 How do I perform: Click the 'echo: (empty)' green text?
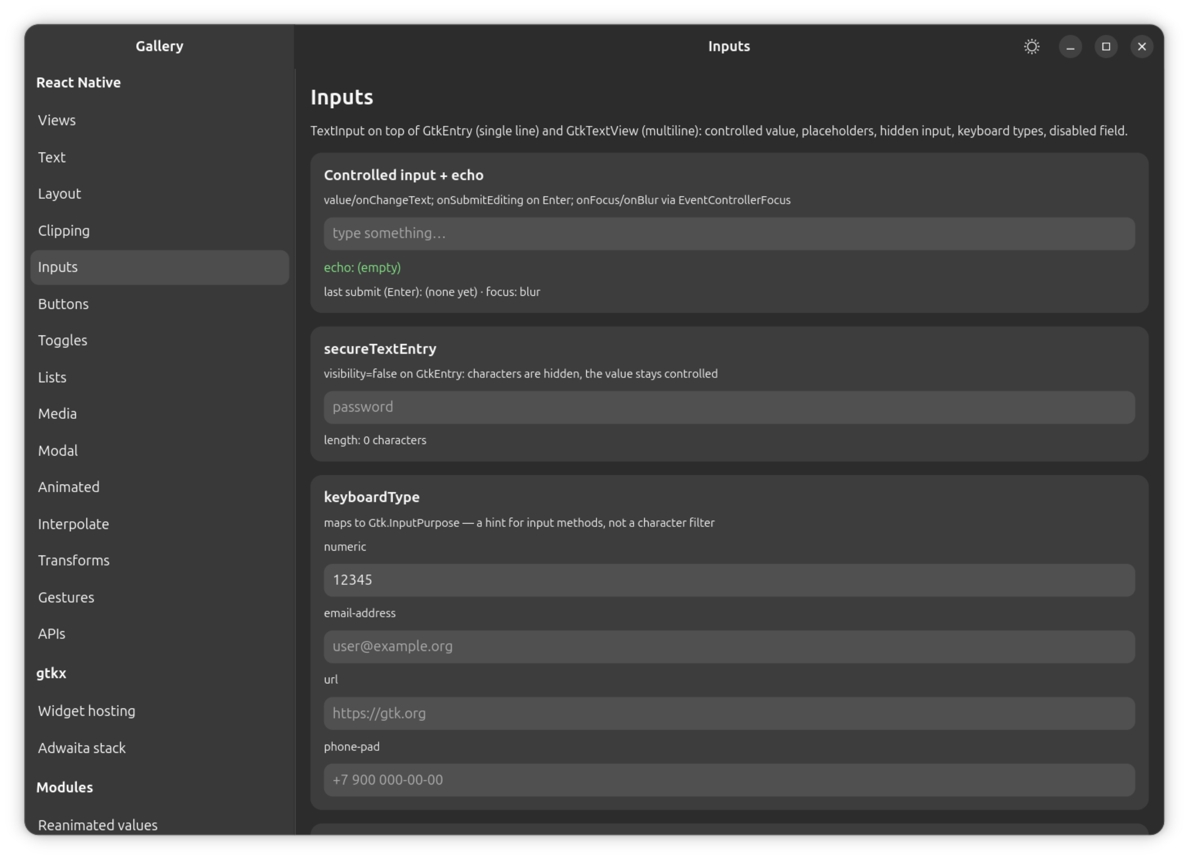pyautogui.click(x=362, y=267)
